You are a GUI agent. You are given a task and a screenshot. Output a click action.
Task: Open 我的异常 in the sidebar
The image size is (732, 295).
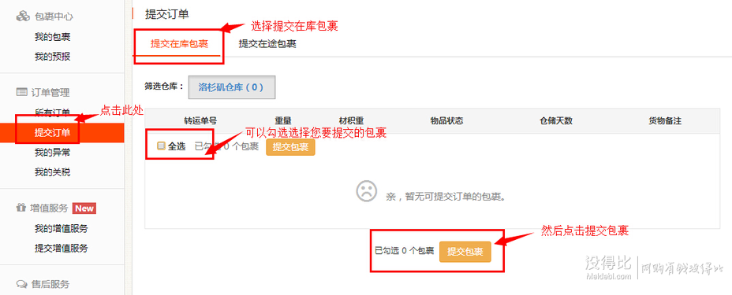point(52,153)
